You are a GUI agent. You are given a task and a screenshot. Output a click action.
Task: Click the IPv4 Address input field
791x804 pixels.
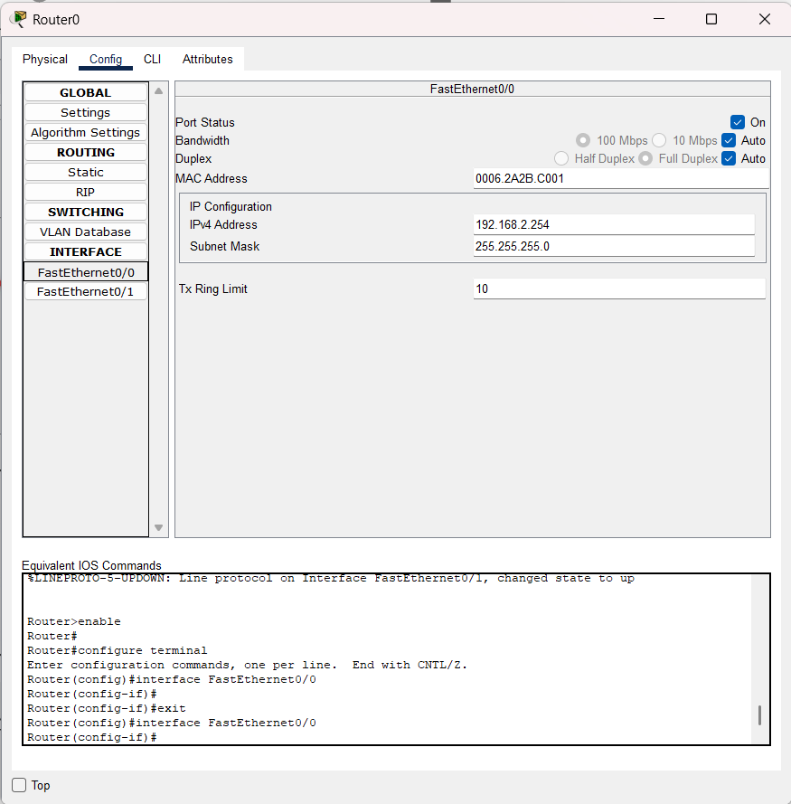click(614, 224)
